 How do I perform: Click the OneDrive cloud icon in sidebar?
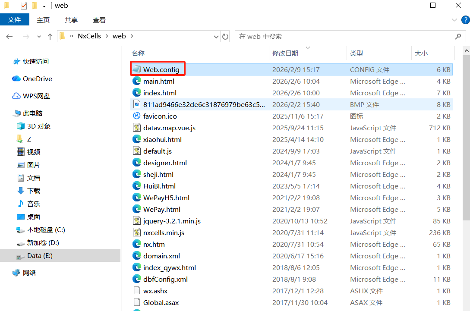[x=16, y=79]
